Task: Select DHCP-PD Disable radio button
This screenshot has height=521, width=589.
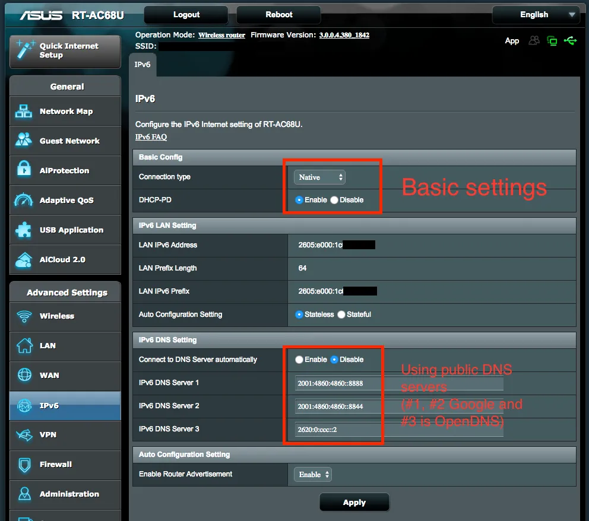Action: click(334, 200)
